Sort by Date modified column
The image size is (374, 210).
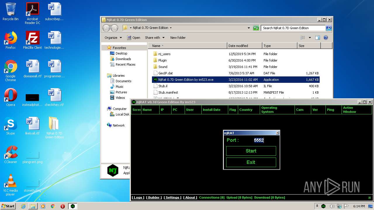(x=244, y=46)
